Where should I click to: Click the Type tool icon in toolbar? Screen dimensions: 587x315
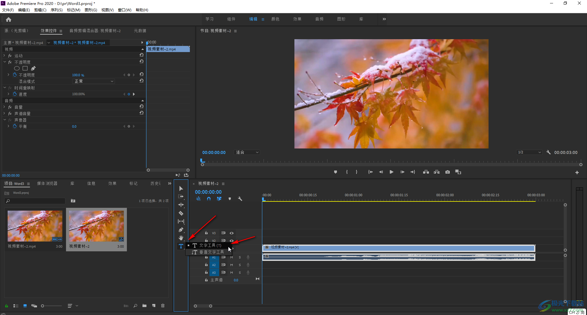pyautogui.click(x=181, y=246)
